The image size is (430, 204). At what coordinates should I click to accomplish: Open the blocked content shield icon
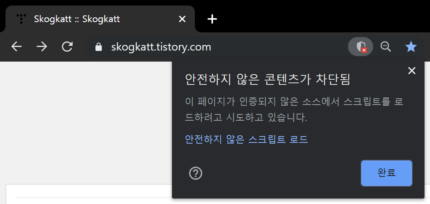[361, 47]
